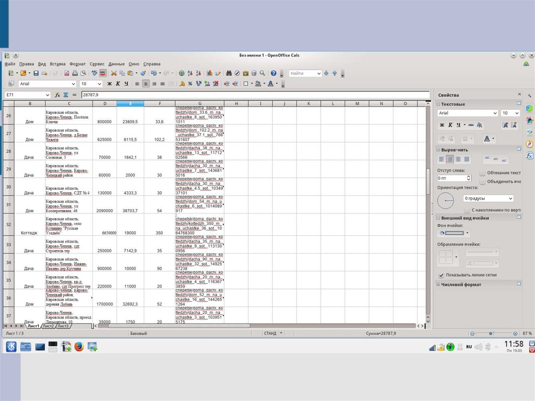This screenshot has height=401, width=535.
Task: Open the Function Wizard fx icon
Action: (x=57, y=95)
